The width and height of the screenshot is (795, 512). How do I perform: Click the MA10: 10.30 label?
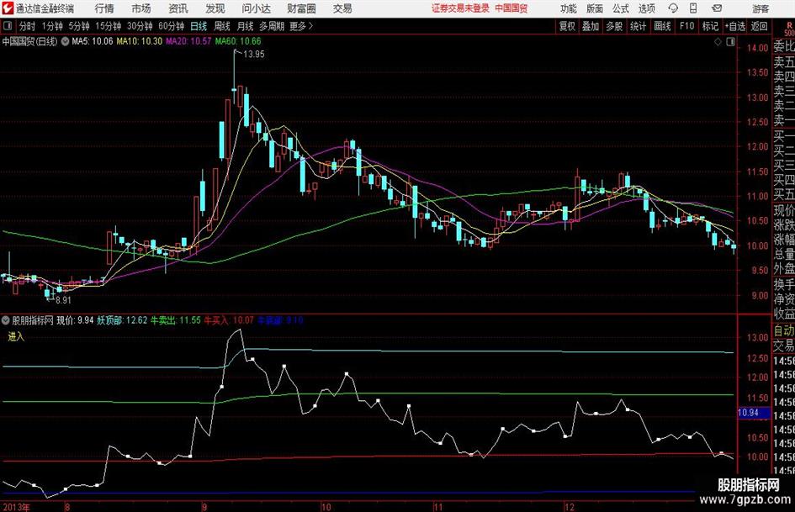140,41
